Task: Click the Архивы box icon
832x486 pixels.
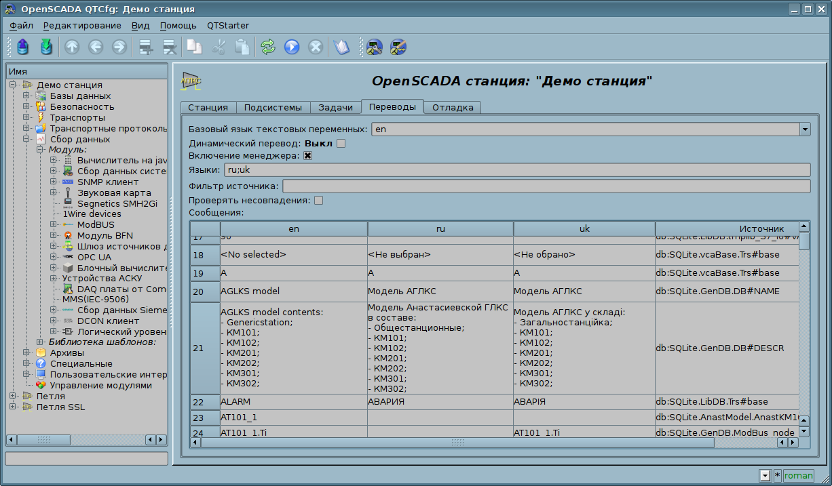Action: point(41,352)
